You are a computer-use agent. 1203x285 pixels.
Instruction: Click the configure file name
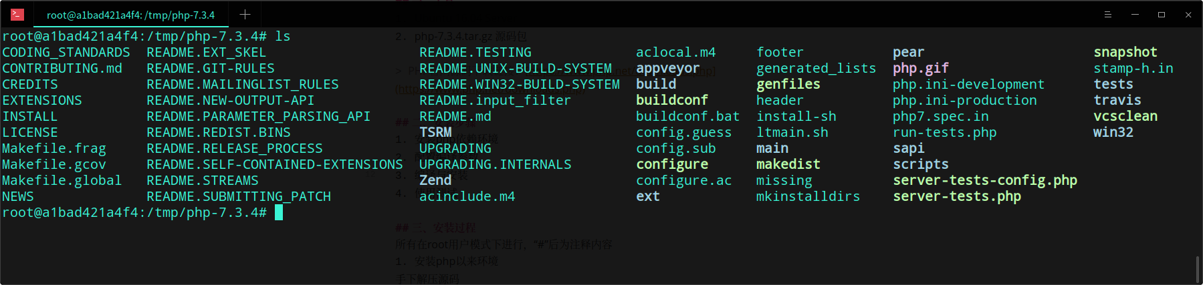pyautogui.click(x=671, y=164)
